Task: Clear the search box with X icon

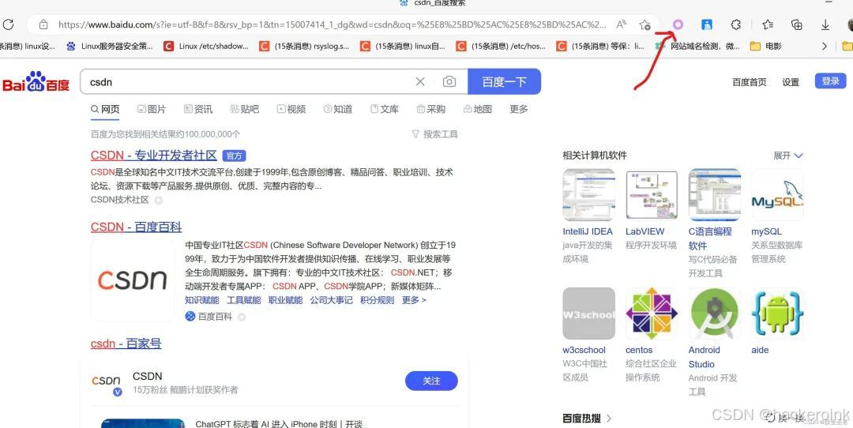Action: [420, 81]
